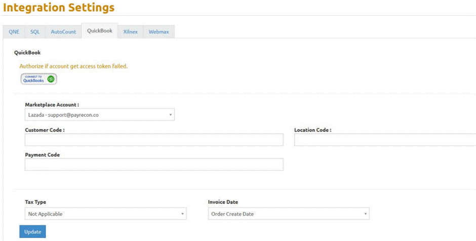476x241 pixels.
Task: Click the Marketplace Account dropdown arrow
Action: tap(170, 115)
